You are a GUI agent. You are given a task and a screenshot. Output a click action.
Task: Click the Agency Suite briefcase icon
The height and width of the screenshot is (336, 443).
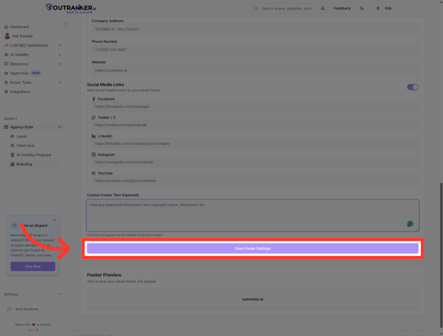[x=6, y=127]
